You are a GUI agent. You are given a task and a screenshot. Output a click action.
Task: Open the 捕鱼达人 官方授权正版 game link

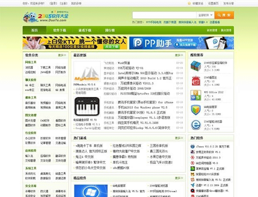pyautogui.click(x=91, y=151)
